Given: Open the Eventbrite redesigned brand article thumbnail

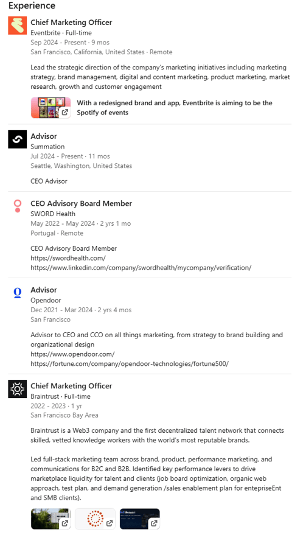Looking at the screenshot, I should click(x=51, y=108).
